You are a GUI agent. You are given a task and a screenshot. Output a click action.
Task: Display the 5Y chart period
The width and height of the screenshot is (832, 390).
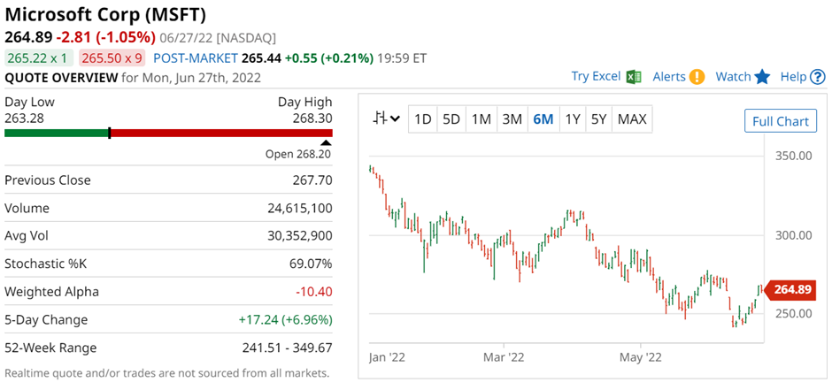(x=599, y=119)
